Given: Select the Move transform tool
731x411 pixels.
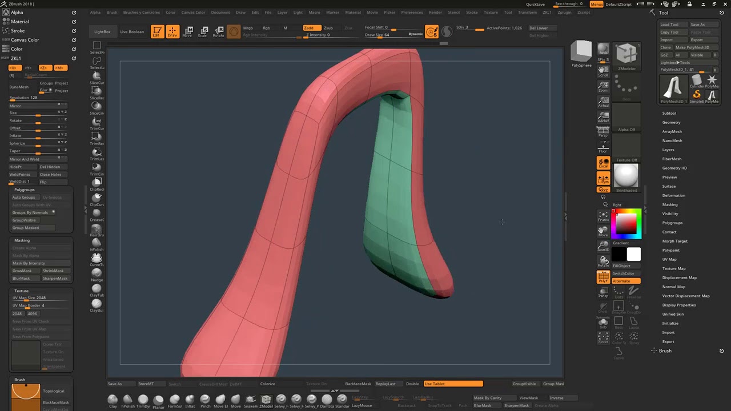Looking at the screenshot, I should (x=187, y=32).
